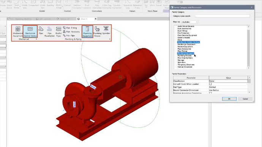Select the Sprinkler tool
Image resolution: width=262 pixels, height=147 pixels.
pos(106,30)
